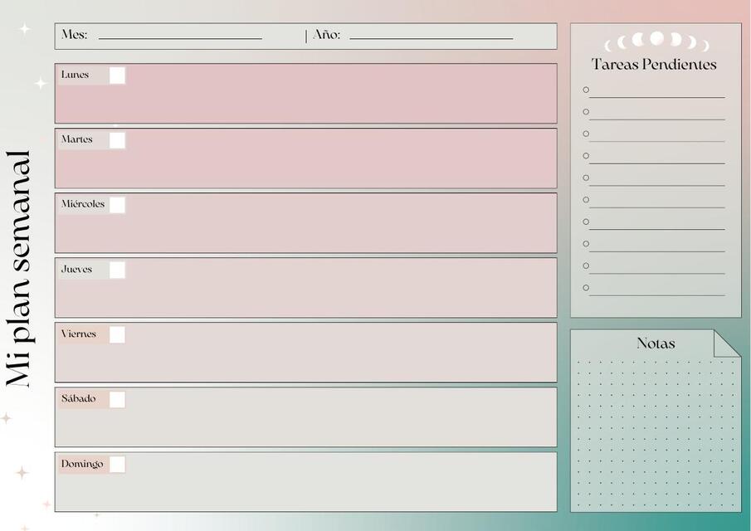Tick the Miércoles checkbox
The width and height of the screenshot is (751, 531).
pos(117,204)
